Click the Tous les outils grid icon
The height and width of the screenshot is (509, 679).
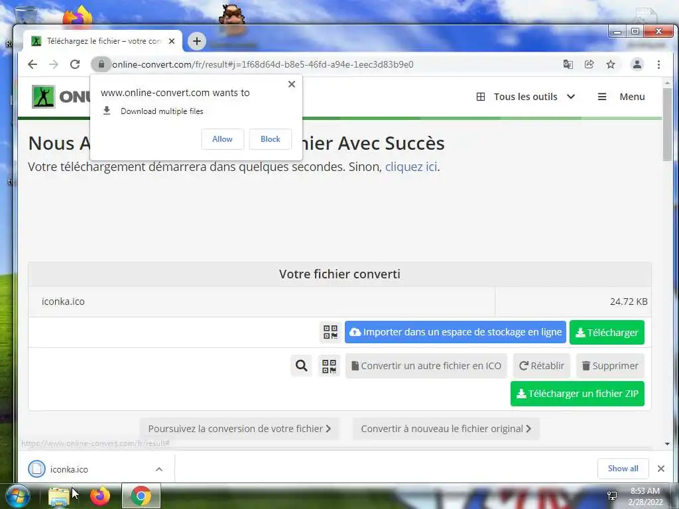(481, 97)
